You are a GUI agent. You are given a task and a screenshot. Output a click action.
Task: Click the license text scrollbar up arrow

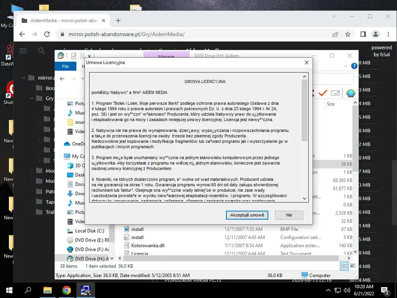pos(305,76)
